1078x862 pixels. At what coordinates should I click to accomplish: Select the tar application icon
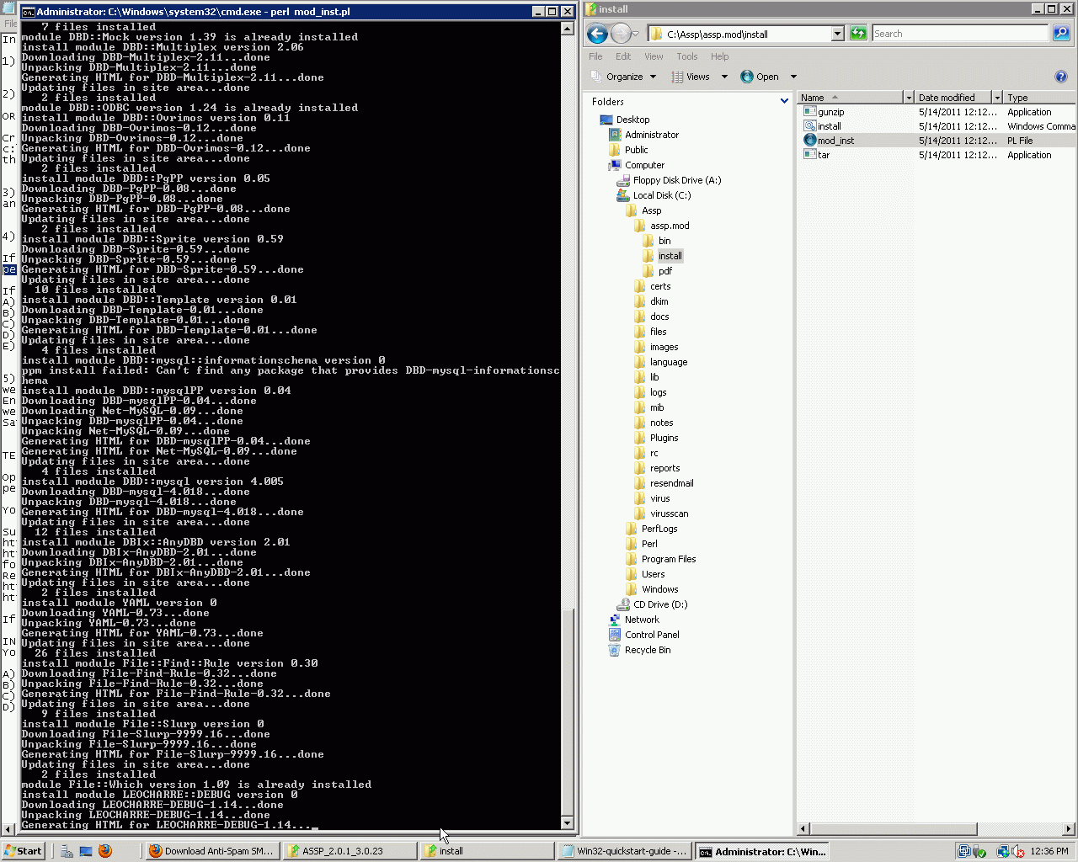coord(810,155)
